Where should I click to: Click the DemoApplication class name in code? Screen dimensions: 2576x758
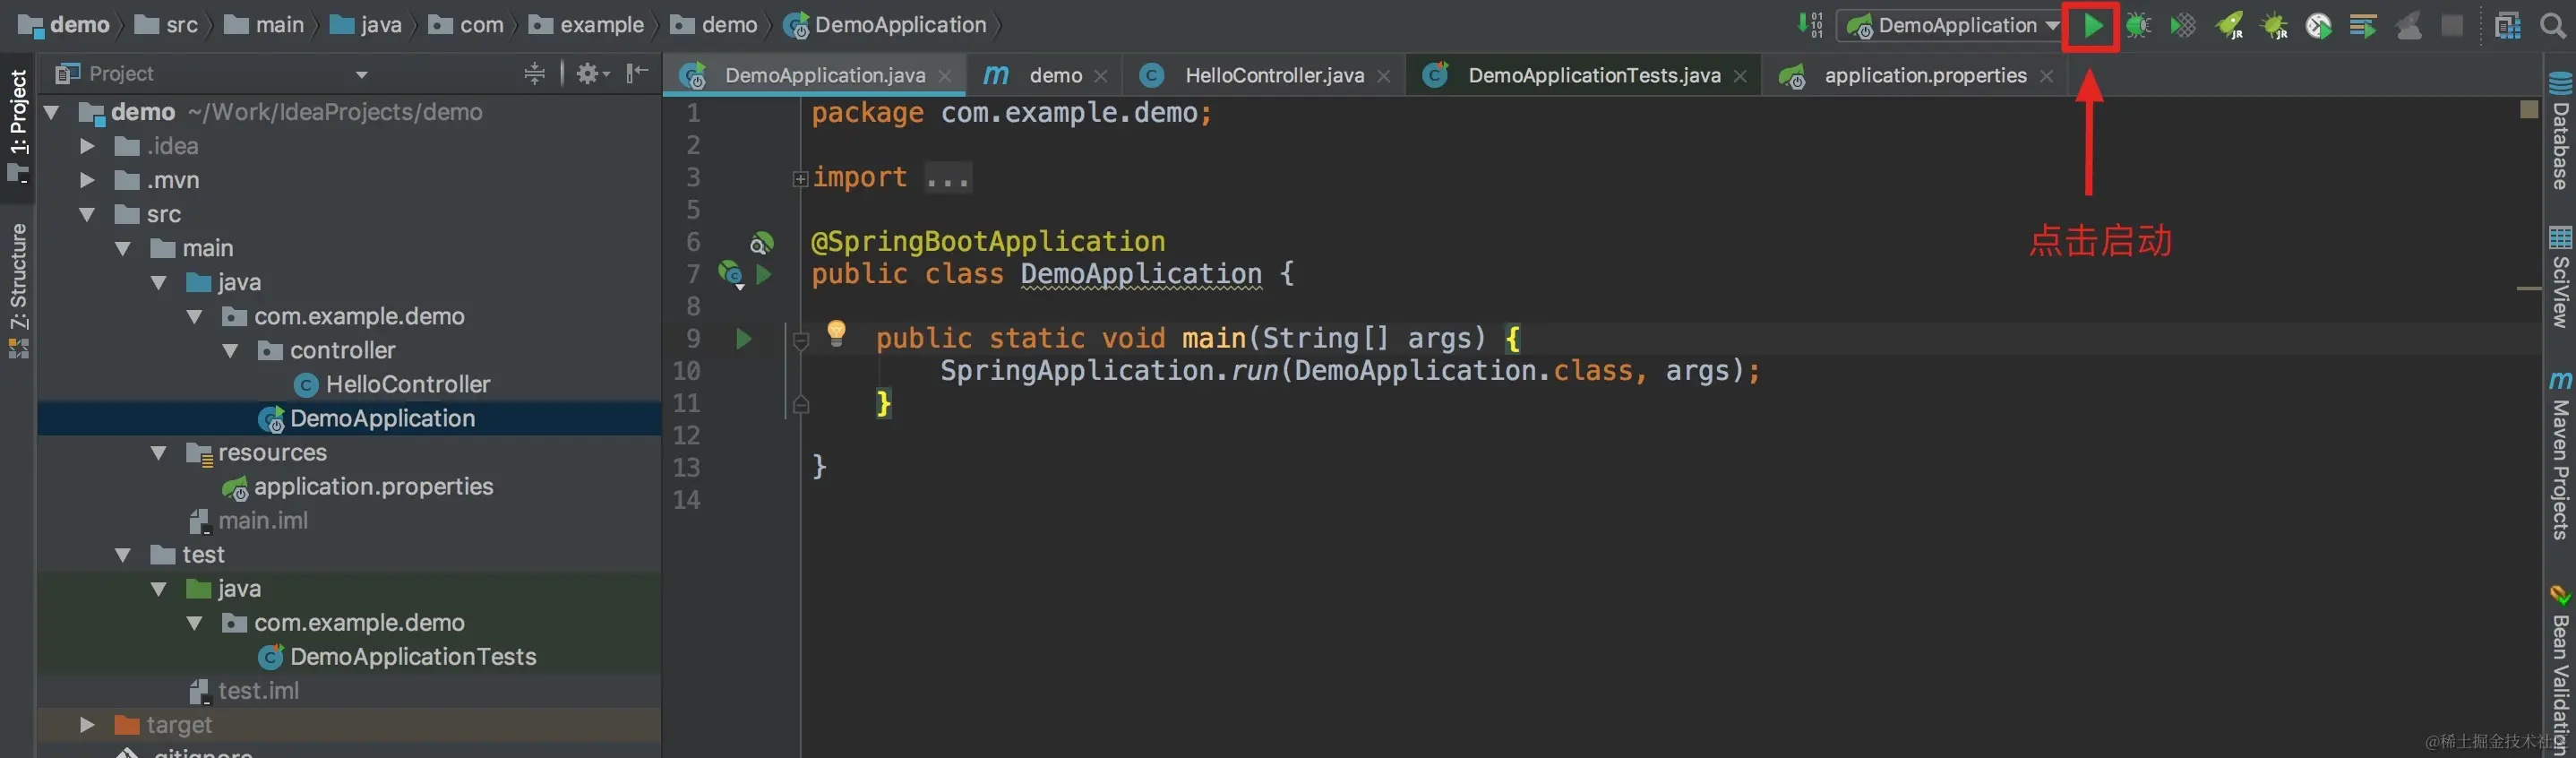(x=1141, y=274)
